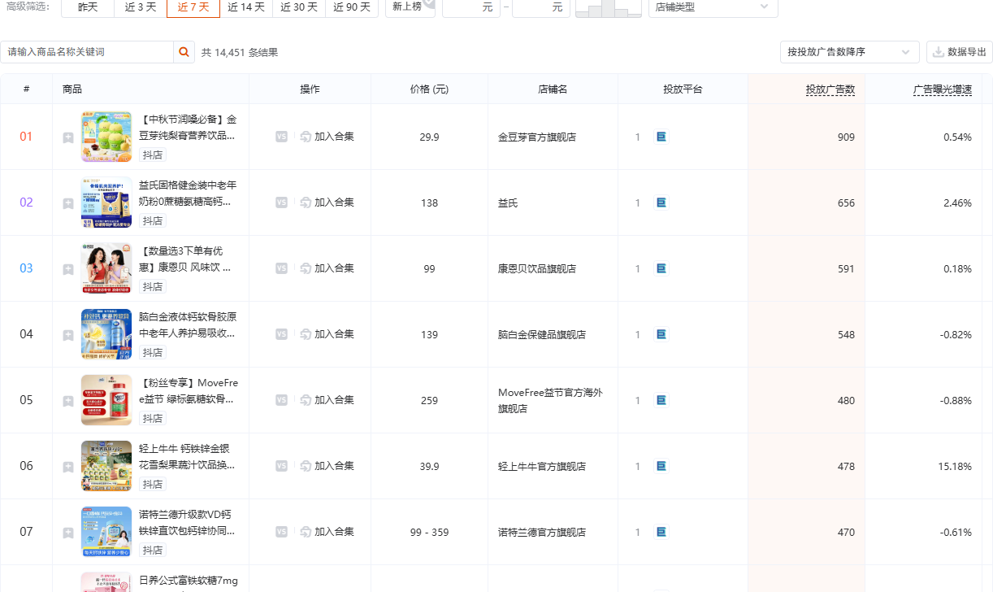
Task: Click 加入合集 for 脑白金液体钙 product
Action: click(x=327, y=334)
